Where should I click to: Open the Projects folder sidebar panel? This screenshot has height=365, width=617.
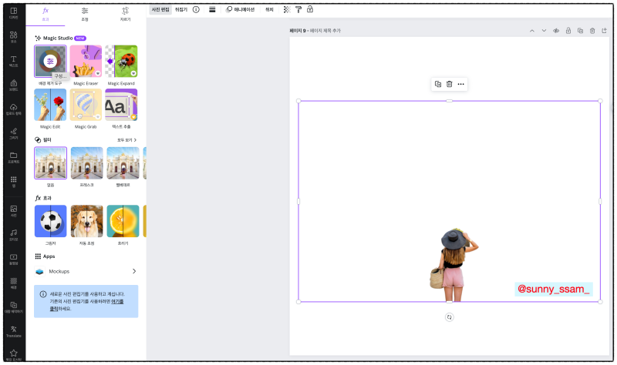click(13, 157)
